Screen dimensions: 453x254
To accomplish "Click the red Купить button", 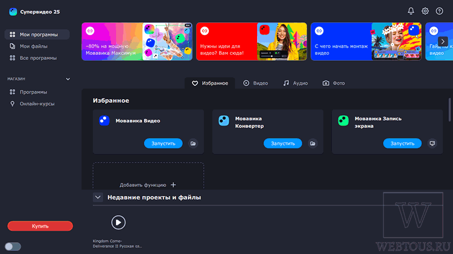I will [40, 226].
